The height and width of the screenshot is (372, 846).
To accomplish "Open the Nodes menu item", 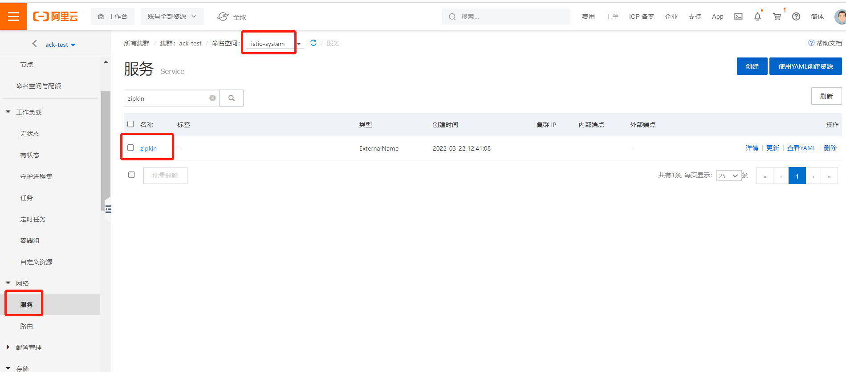I will pos(27,65).
